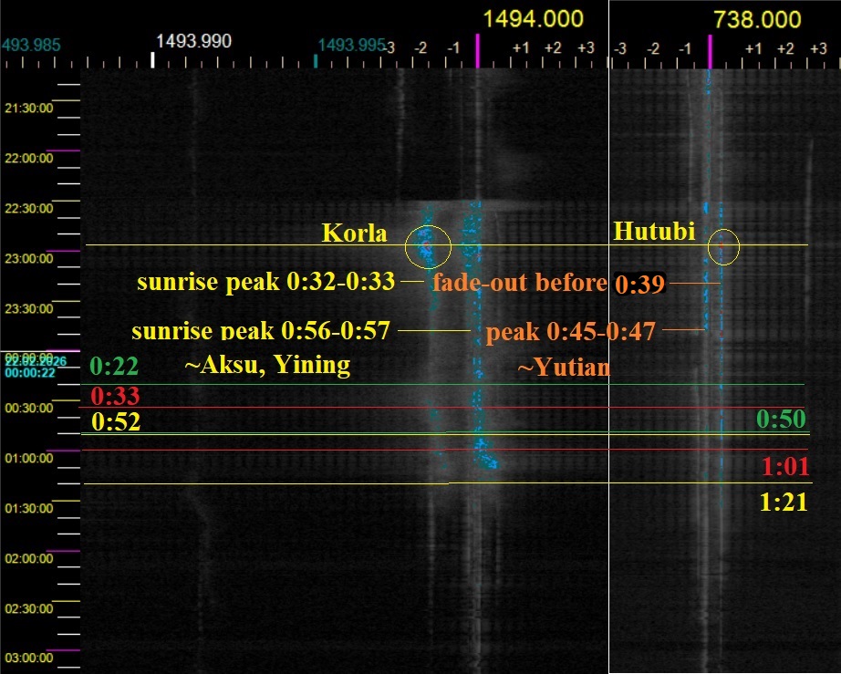Click the teal 1493.995 frequency scale label

351,45
